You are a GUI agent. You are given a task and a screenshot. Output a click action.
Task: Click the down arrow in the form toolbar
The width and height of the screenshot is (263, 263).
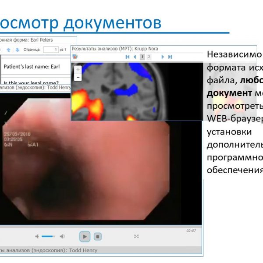coord(18,50)
